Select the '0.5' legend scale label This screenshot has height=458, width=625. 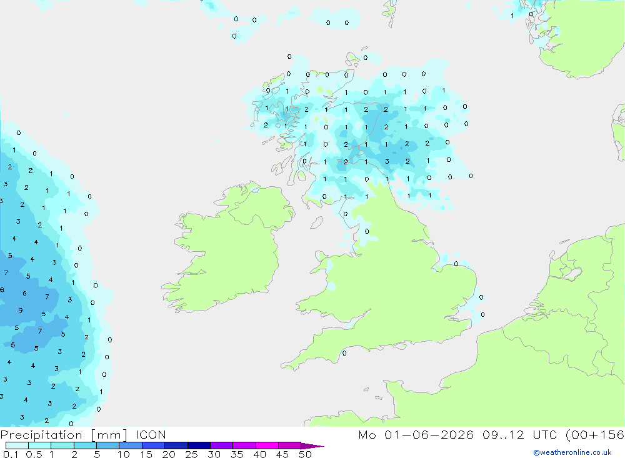click(x=34, y=454)
